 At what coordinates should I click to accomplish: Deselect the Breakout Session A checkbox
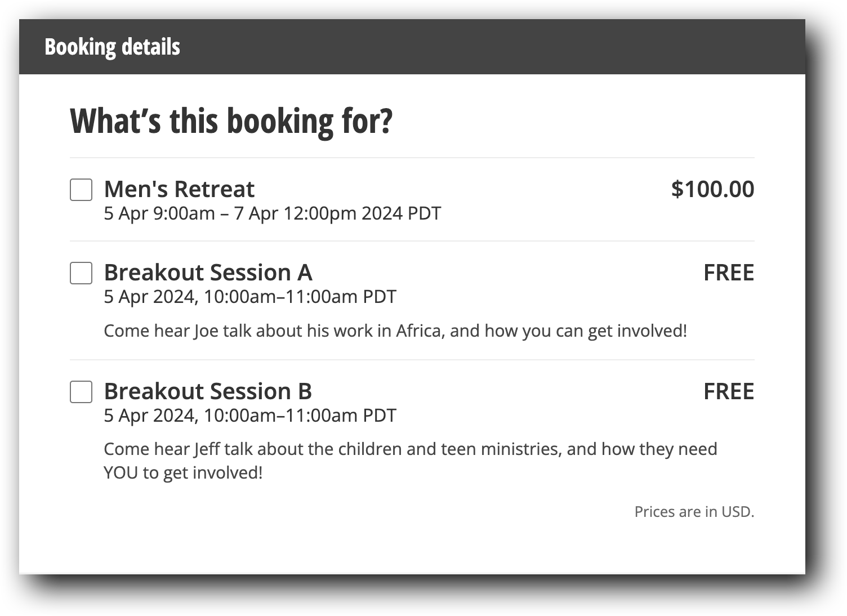80,274
